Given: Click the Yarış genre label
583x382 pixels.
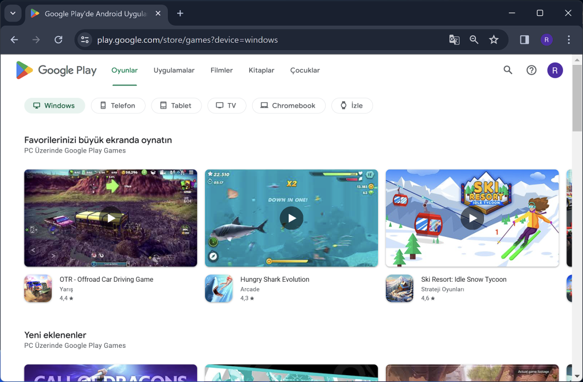Looking at the screenshot, I should click(x=66, y=289).
